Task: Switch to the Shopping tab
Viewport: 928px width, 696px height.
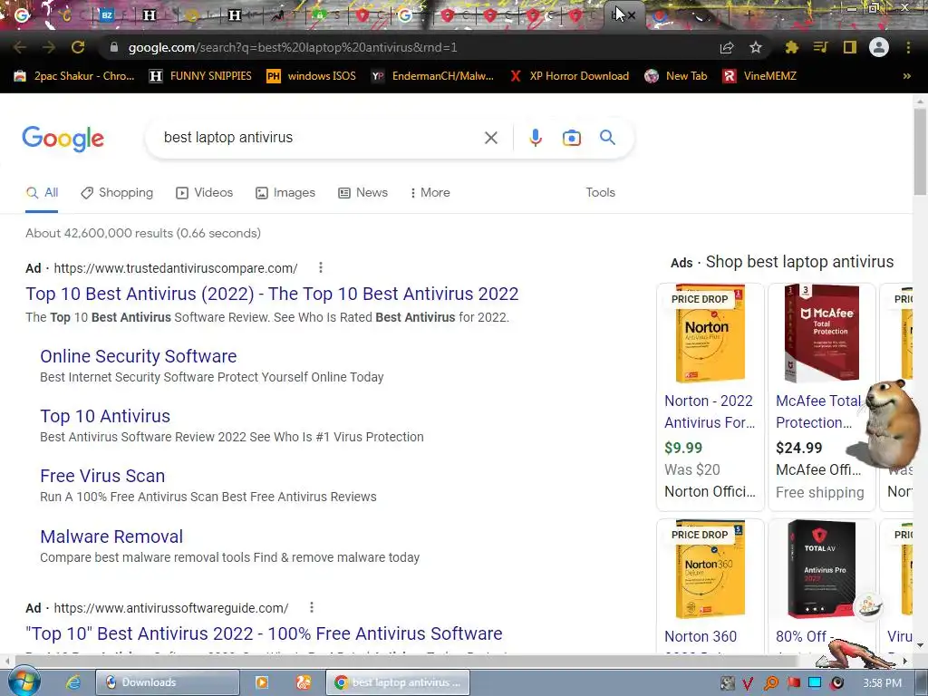Action: (117, 192)
